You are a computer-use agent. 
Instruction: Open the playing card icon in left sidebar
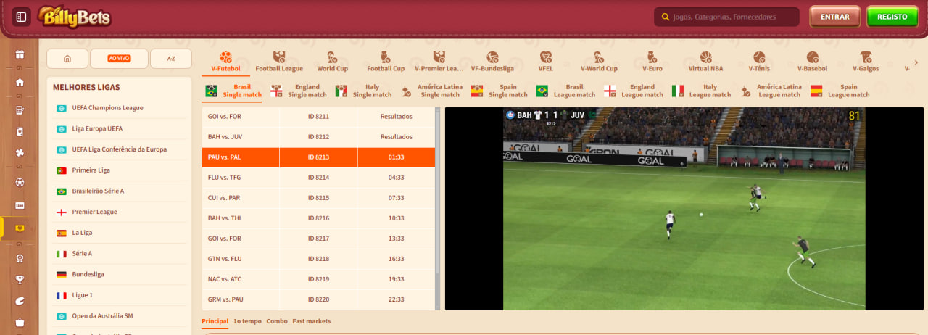tap(20, 132)
